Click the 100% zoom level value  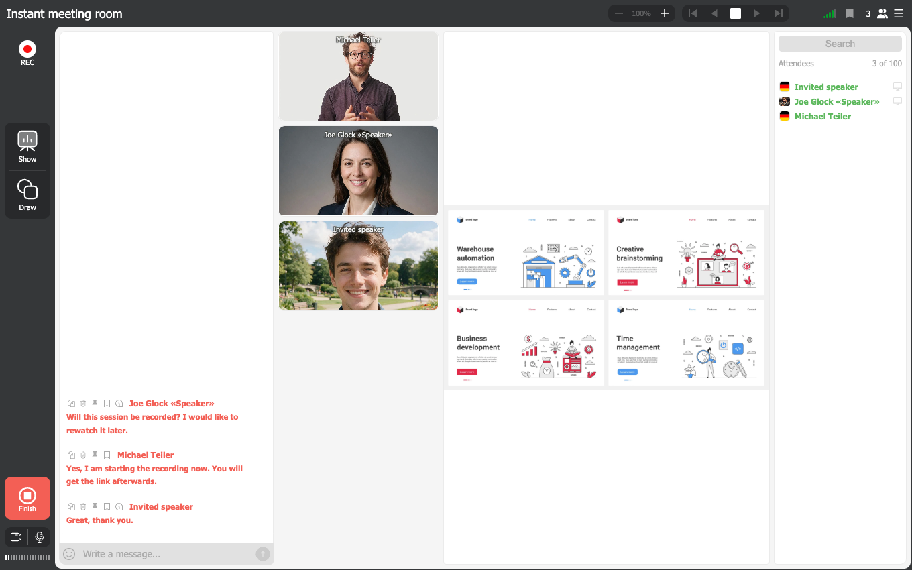(x=641, y=13)
